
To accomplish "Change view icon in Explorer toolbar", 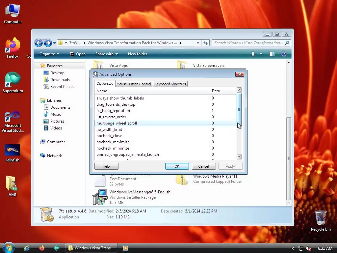I will [253, 54].
